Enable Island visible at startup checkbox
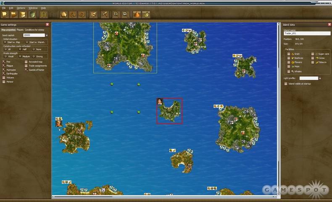The height and width of the screenshot is (202, 332). click(x=286, y=84)
